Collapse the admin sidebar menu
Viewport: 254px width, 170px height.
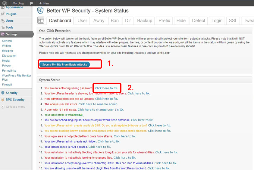coord(16,107)
